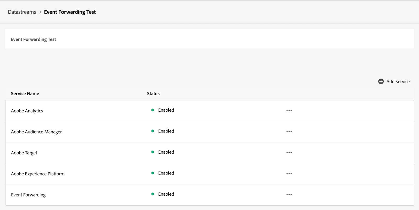Click the breadcrumb chevron separator
Screen dimensions: 419x210
click(x=40, y=12)
